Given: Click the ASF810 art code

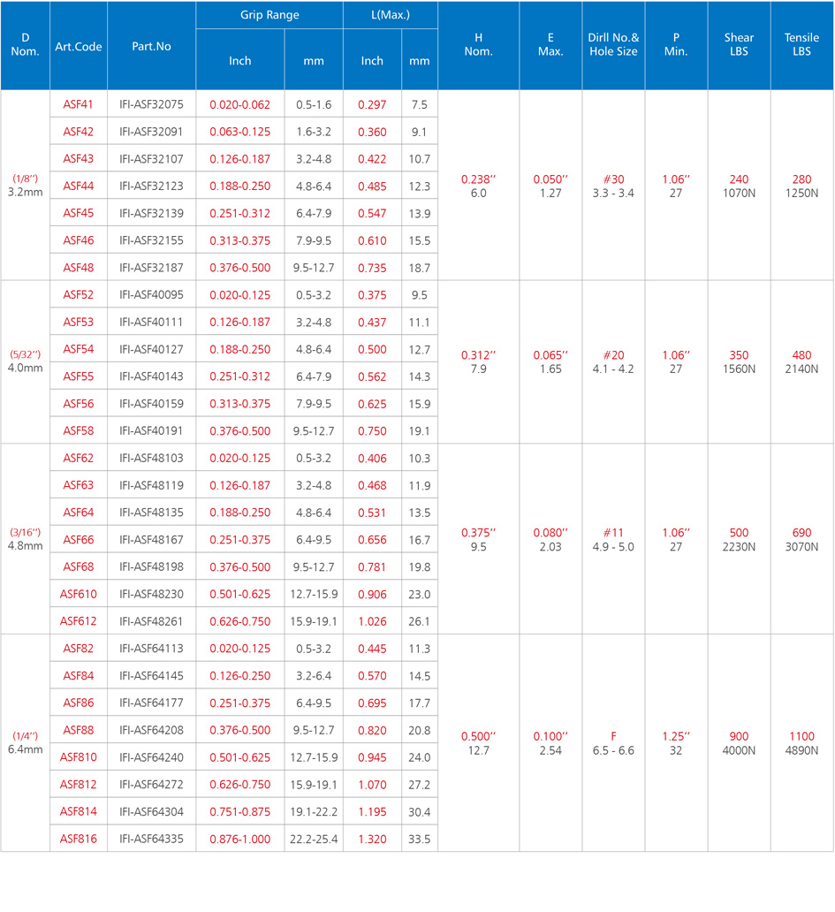Looking at the screenshot, I should pyautogui.click(x=79, y=757).
